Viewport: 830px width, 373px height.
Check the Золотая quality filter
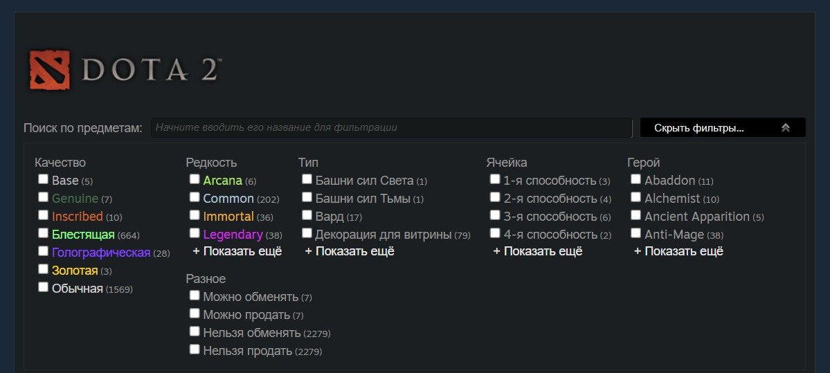(x=43, y=269)
